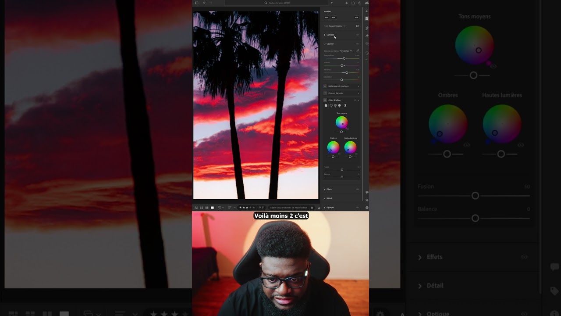Expand Couleur du point arrow
561x316 pixels.
pos(359,93)
